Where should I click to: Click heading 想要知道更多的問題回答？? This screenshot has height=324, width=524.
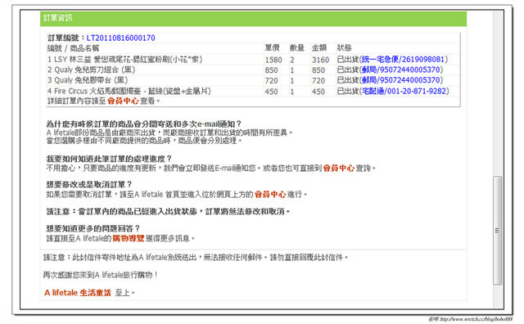point(93,229)
